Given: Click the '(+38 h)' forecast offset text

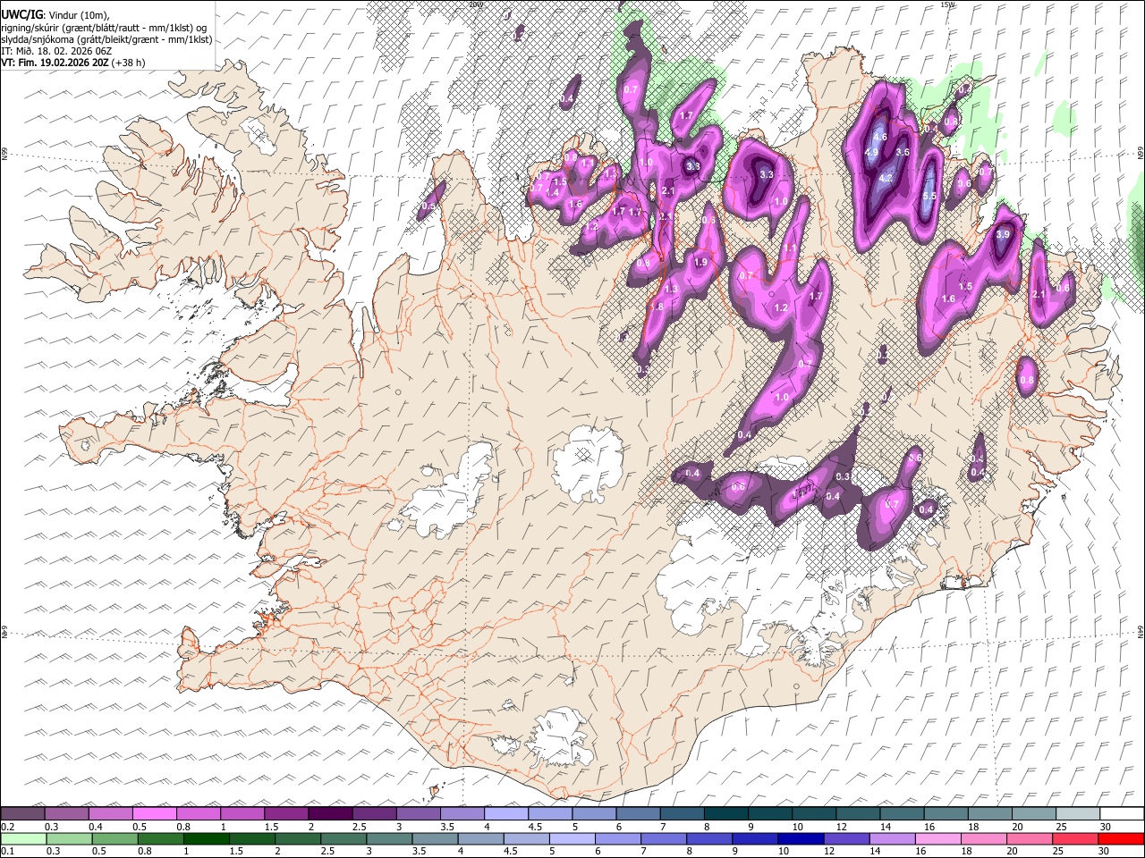Looking at the screenshot, I should (129, 63).
